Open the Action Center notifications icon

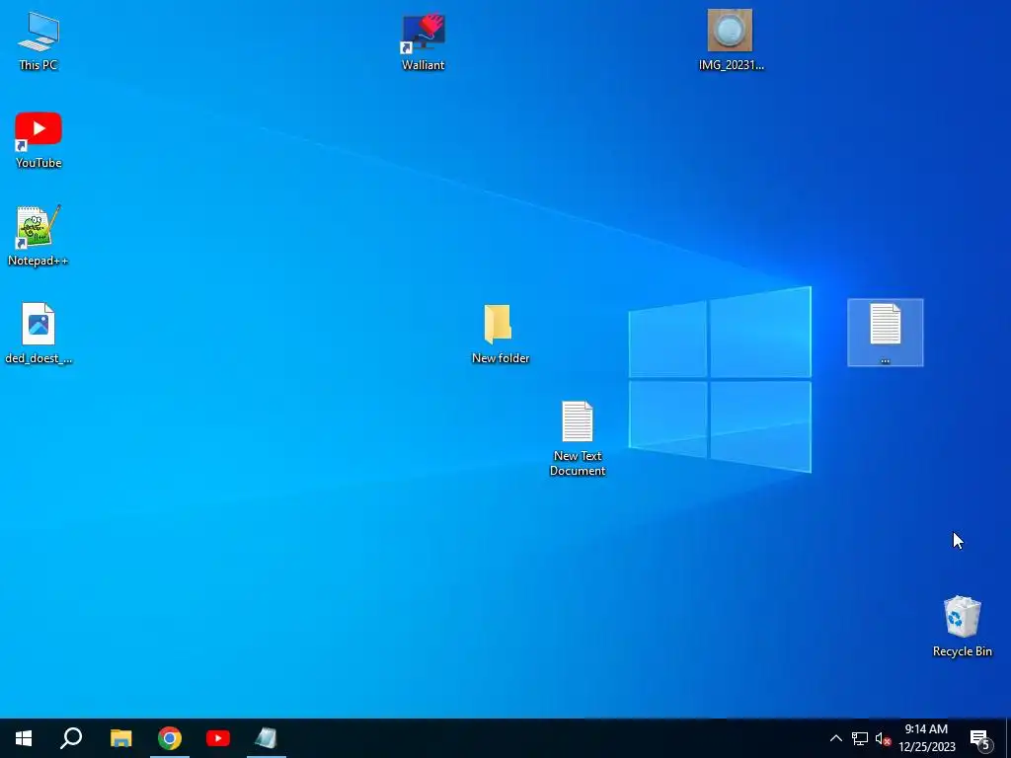point(980,738)
